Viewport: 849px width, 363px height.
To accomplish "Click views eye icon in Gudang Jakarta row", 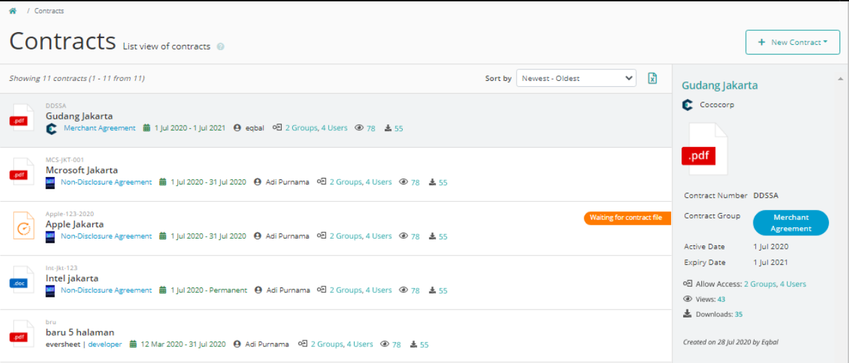I will click(359, 128).
